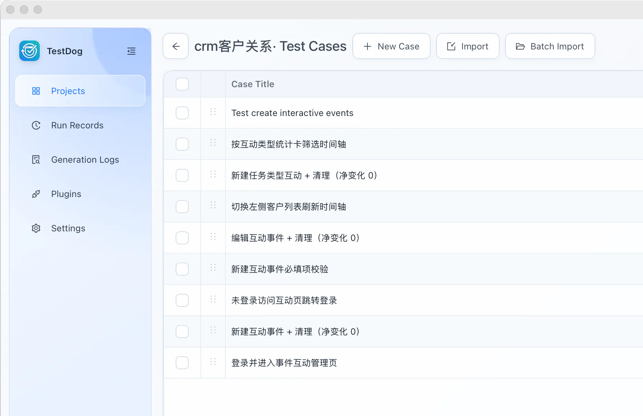Click the back arrow button
This screenshot has width=643, height=416.
176,46
